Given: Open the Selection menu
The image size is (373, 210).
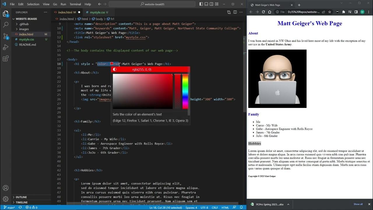Looking at the screenshot, I should click(x=33, y=4).
